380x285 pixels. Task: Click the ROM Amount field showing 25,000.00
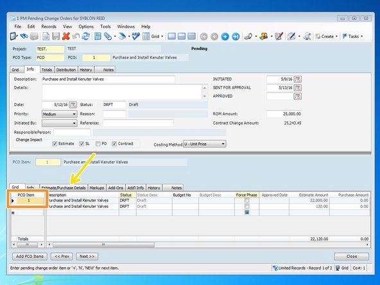coord(284,114)
